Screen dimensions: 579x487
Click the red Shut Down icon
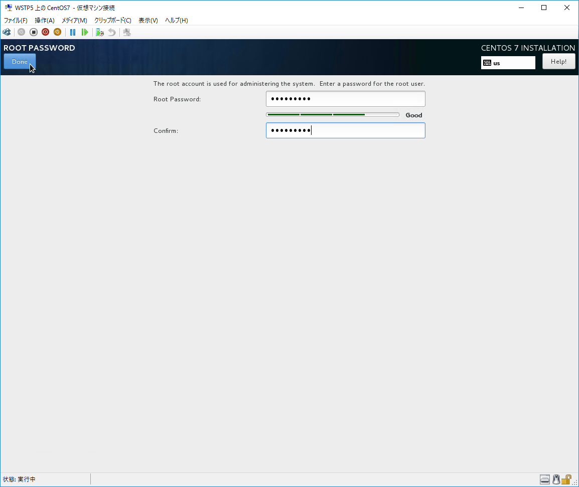pos(45,32)
